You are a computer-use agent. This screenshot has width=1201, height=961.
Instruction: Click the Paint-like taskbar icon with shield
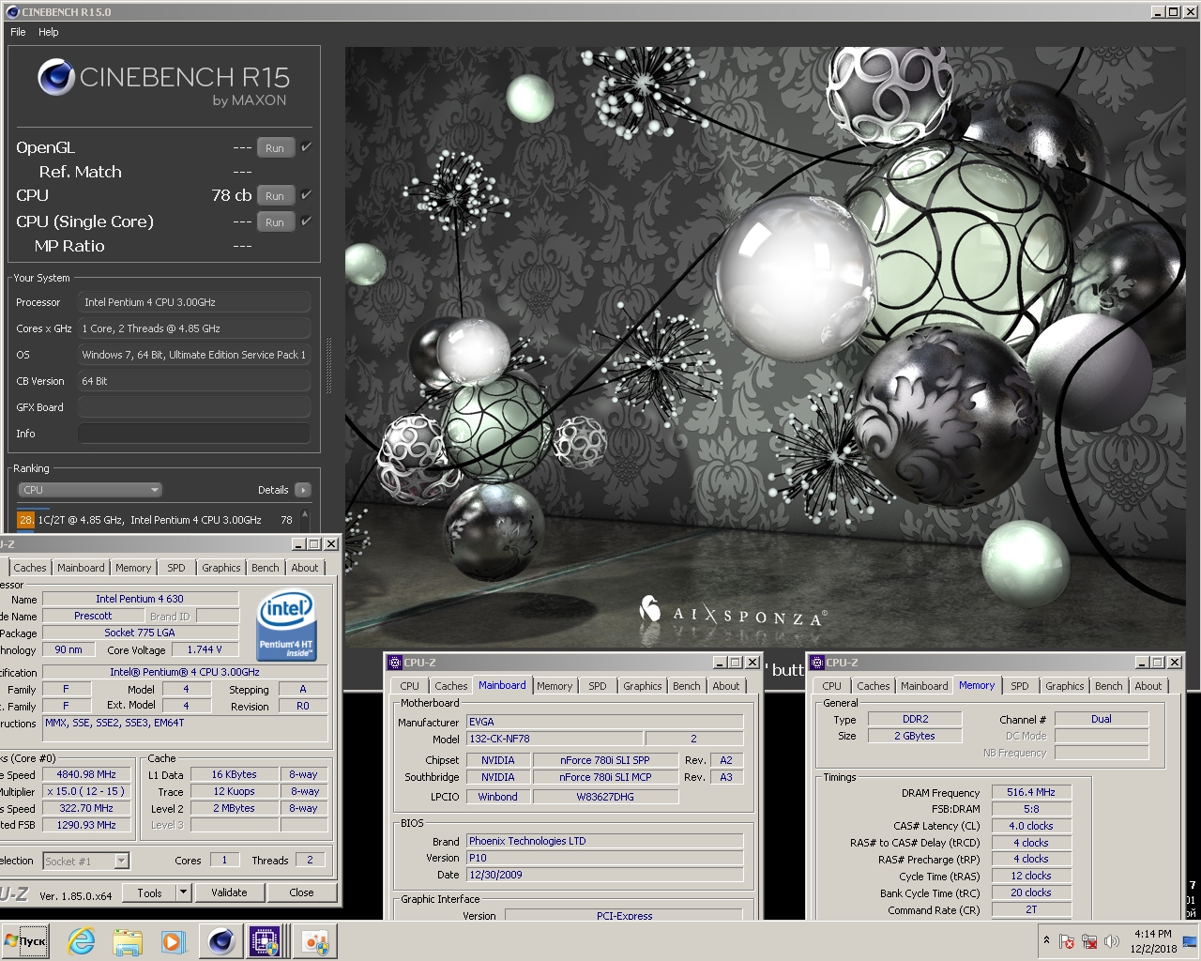click(314, 941)
